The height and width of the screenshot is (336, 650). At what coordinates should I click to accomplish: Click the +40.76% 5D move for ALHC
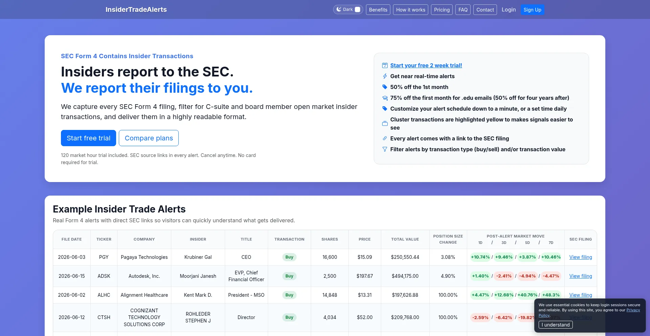click(x=527, y=295)
